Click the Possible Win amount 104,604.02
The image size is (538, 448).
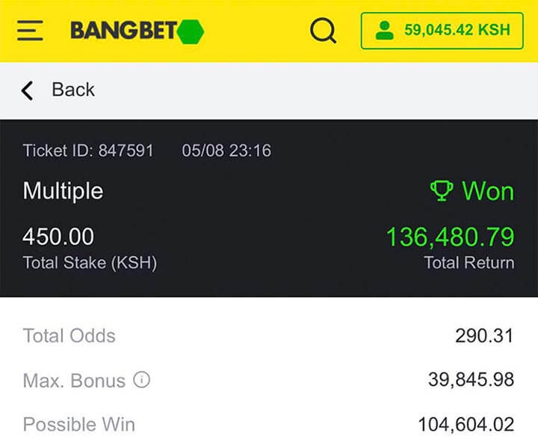coord(466,425)
